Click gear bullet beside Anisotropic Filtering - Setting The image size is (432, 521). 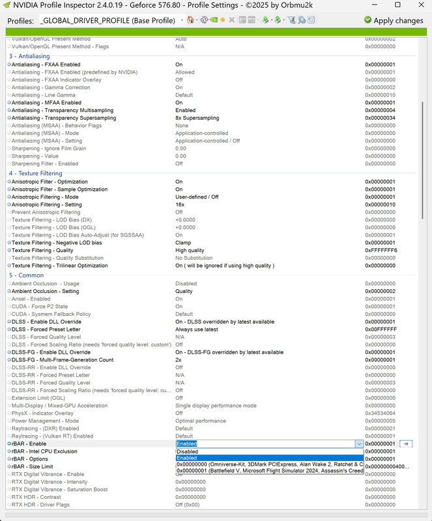[x=9, y=204]
